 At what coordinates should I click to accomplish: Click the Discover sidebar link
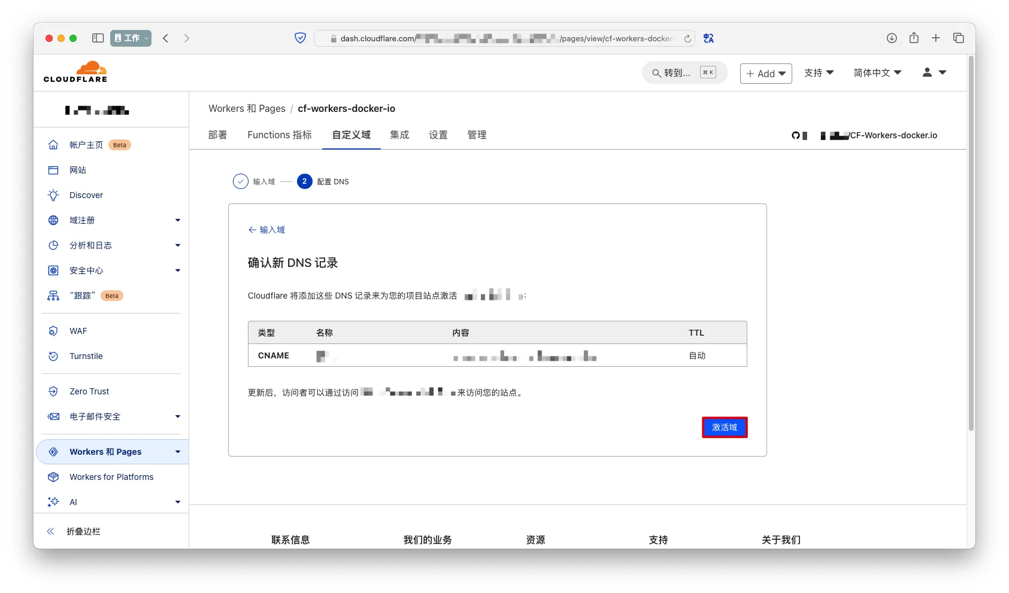(86, 195)
